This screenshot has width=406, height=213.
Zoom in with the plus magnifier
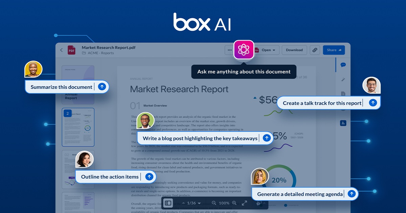click(234, 203)
